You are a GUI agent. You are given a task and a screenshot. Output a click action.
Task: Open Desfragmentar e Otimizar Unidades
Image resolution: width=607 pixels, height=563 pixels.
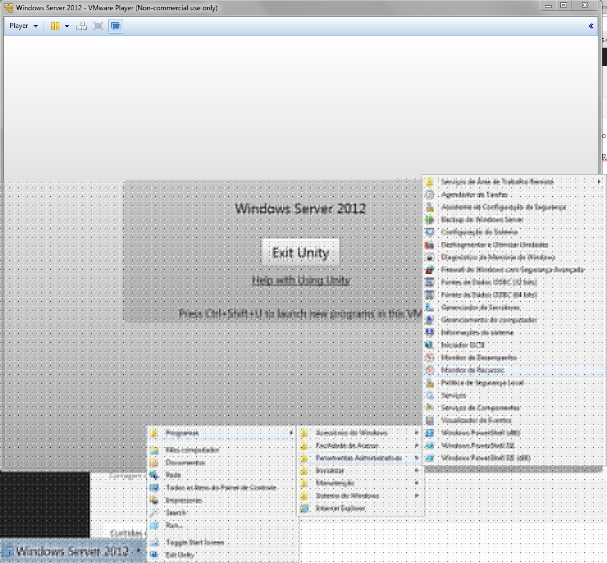[513, 245]
